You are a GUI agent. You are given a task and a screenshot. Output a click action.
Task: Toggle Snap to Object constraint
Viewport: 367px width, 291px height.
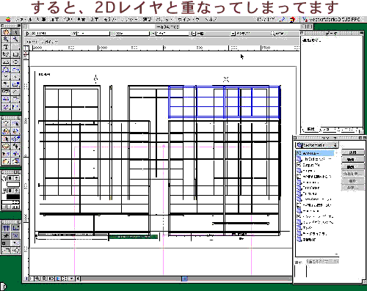pyautogui.click(x=15, y=228)
